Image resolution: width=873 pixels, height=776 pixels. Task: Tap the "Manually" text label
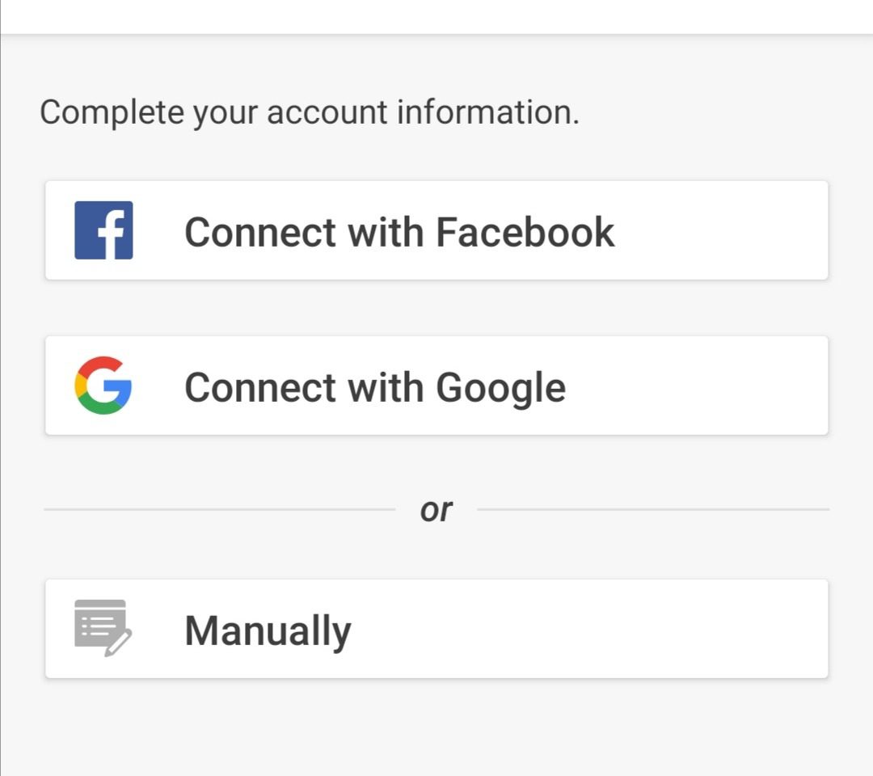(x=268, y=630)
